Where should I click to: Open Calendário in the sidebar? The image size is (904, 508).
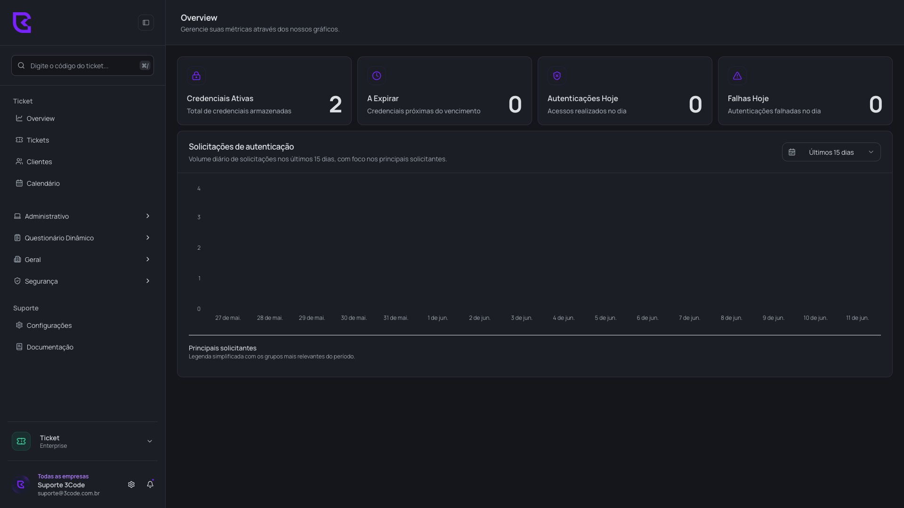(x=82, y=183)
